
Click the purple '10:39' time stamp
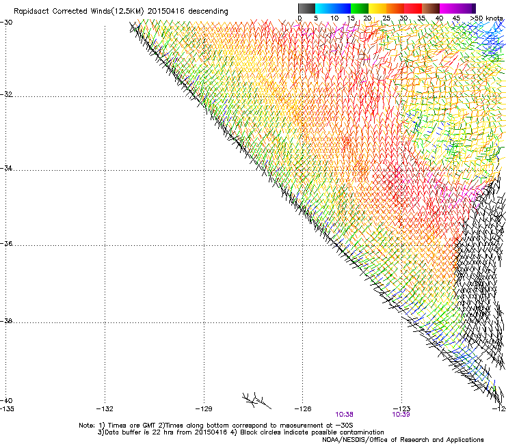[x=401, y=415]
